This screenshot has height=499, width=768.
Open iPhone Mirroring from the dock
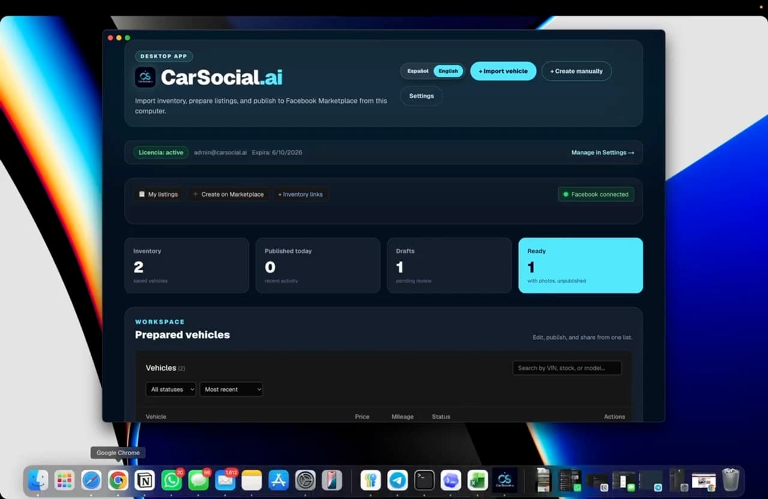tap(332, 480)
